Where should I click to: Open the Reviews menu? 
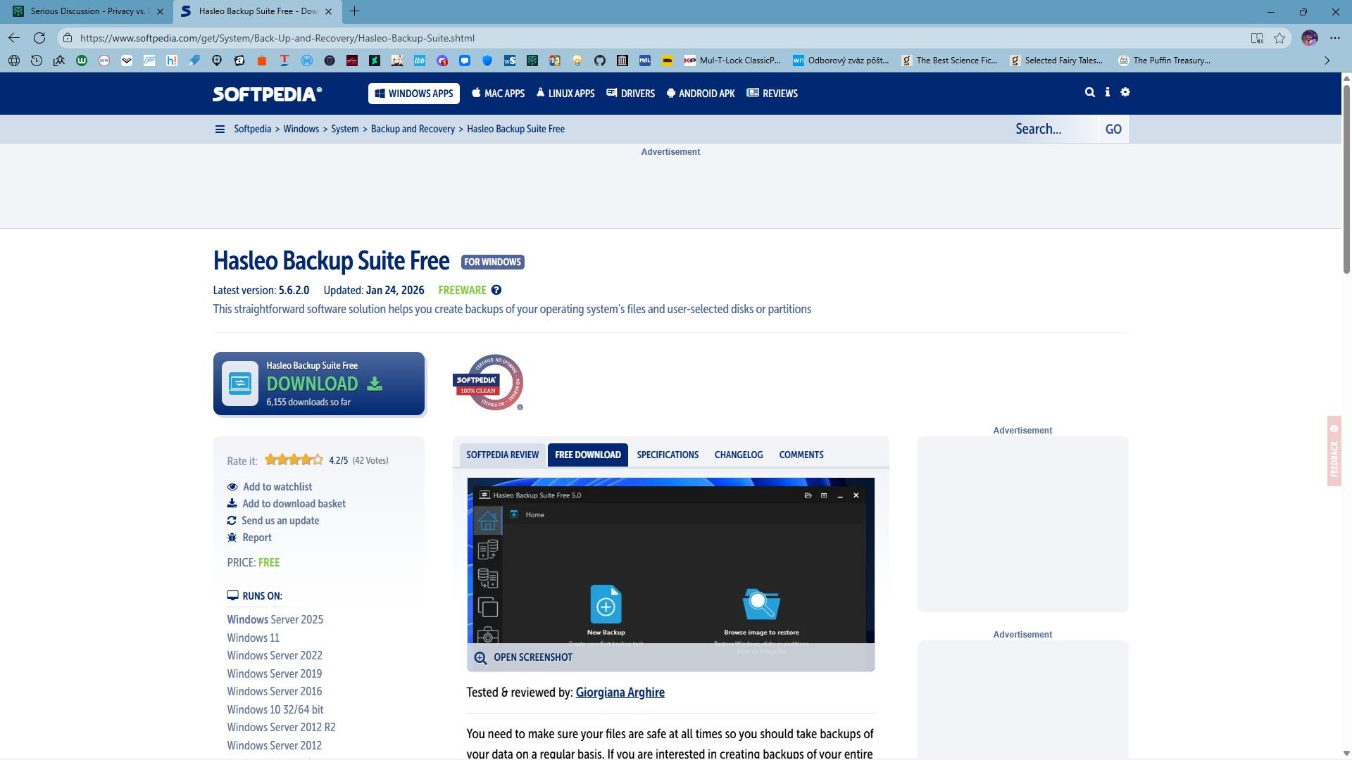click(772, 94)
